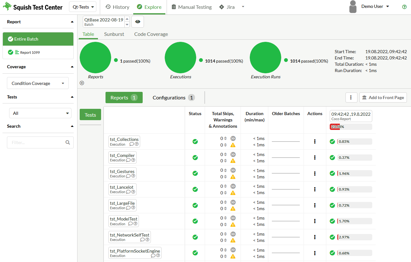
Task: Close the summary panel with the x icon
Action: coord(82,83)
